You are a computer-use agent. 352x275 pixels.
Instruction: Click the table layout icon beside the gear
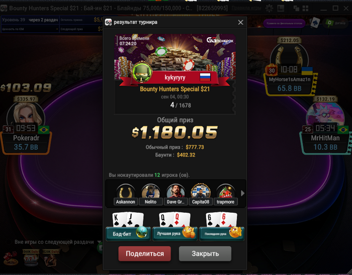click(x=281, y=9)
